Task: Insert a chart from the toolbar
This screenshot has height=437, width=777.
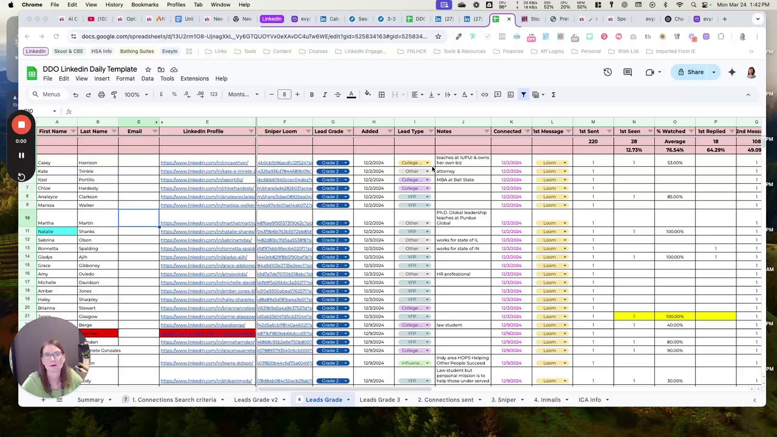Action: 511,95
